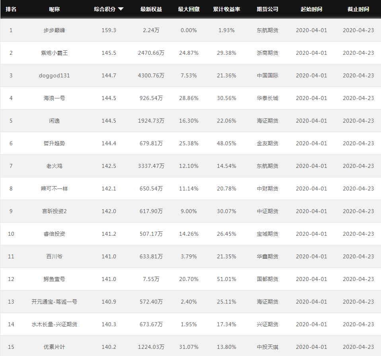Click the equity value 2470.66万
Viewport: 381px width, 356px height.
(151, 53)
